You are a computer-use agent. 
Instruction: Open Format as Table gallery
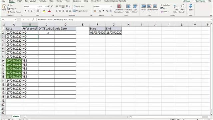click(x=128, y=8)
